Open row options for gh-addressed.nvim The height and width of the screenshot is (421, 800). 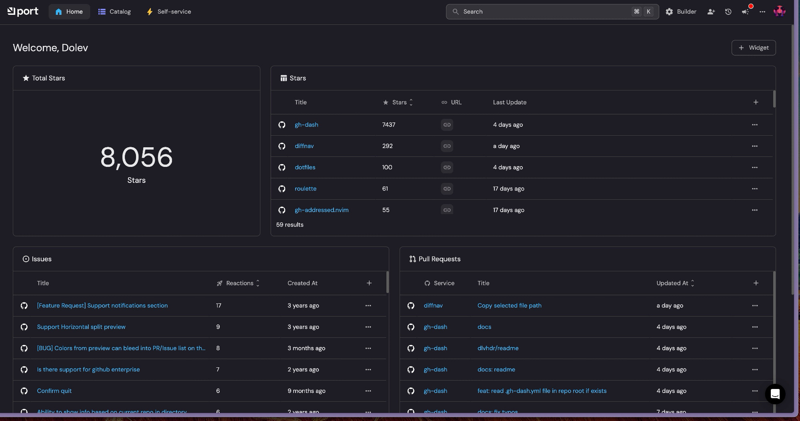tap(754, 210)
